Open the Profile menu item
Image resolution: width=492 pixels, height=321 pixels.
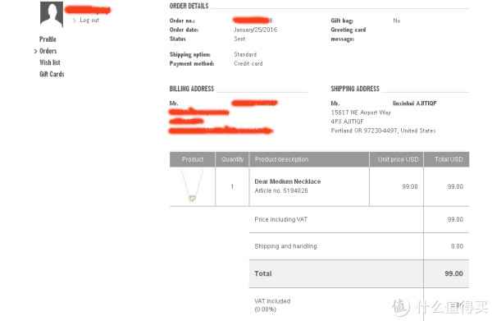click(48, 39)
